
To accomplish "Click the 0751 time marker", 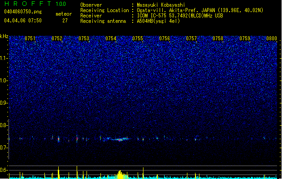I will (30, 38).
